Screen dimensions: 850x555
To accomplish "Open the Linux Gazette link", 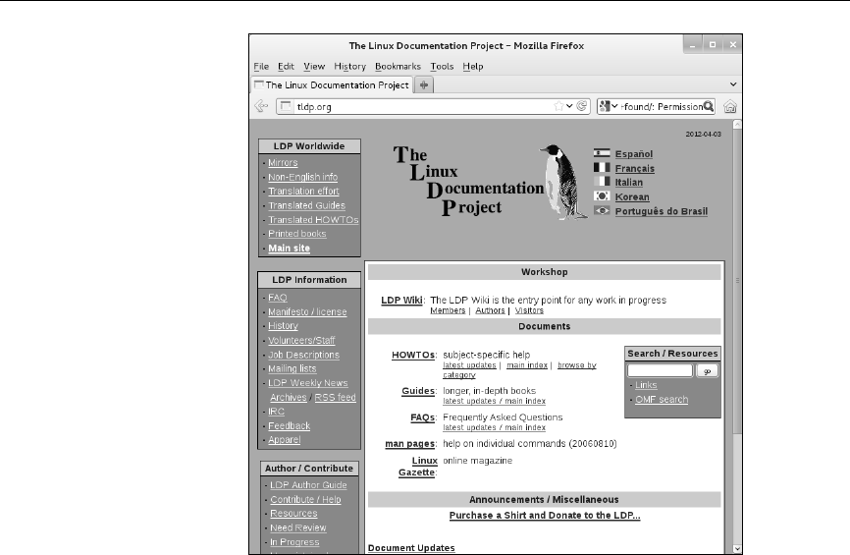I will [417, 466].
